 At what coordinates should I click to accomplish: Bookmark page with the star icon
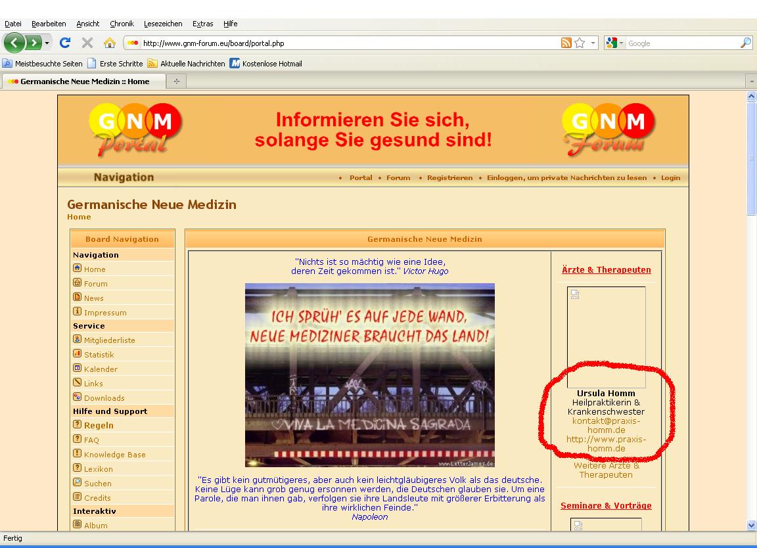point(580,43)
